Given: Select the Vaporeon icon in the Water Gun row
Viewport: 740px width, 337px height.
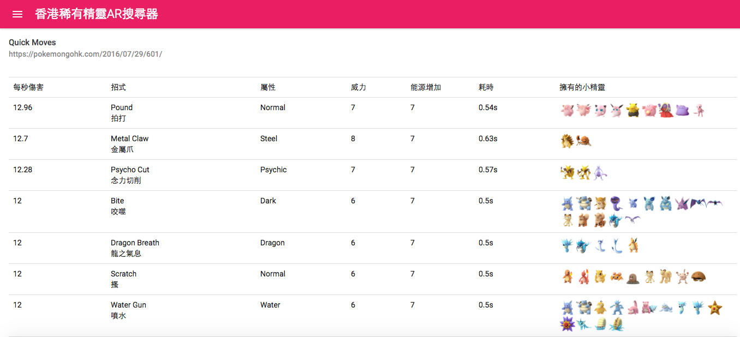Looking at the screenshot, I should 584,324.
